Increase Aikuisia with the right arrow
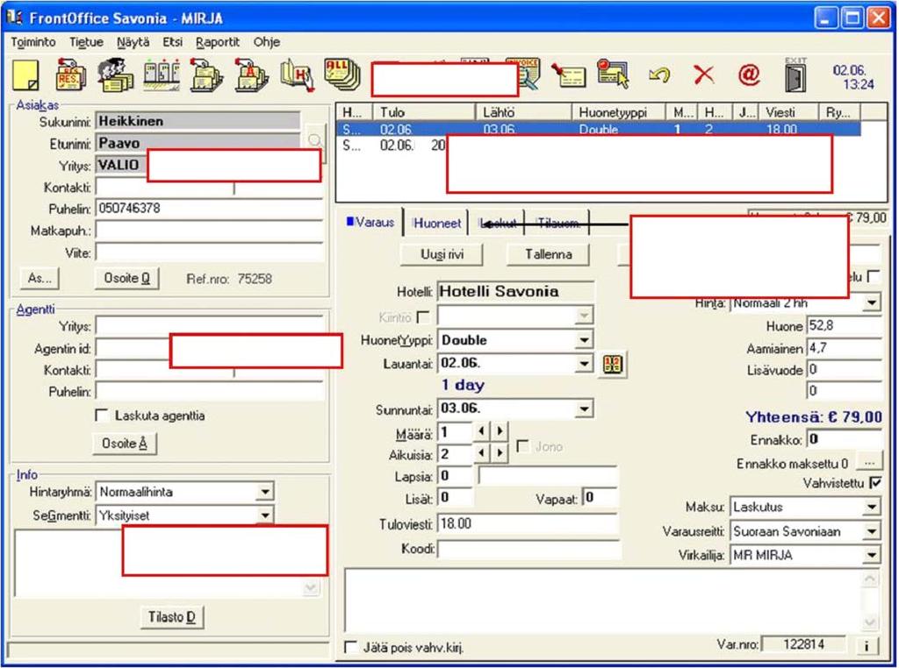899x668 pixels. [500, 453]
